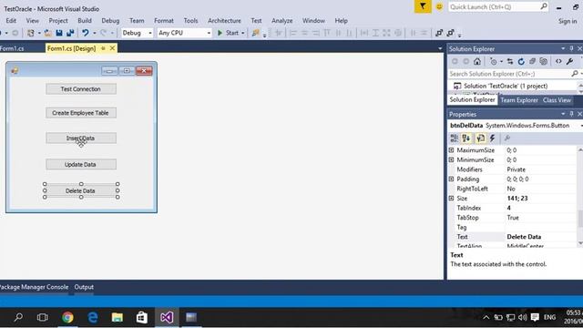Open the Start button dropdown arrow

click(243, 33)
